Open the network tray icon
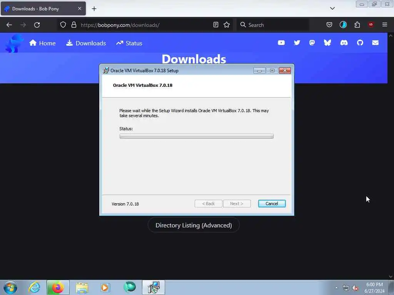The width and height of the screenshot is (394, 295). click(x=346, y=288)
